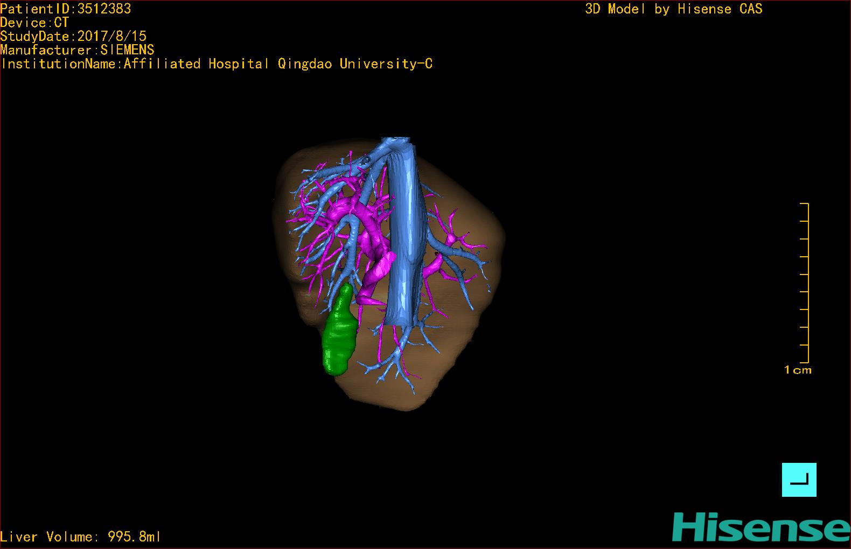Click the cyan orientation cube icon
This screenshot has height=549, width=851.
tap(799, 480)
